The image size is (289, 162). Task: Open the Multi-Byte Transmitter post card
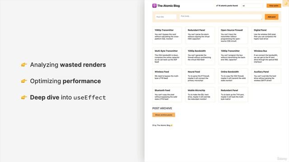(167, 56)
